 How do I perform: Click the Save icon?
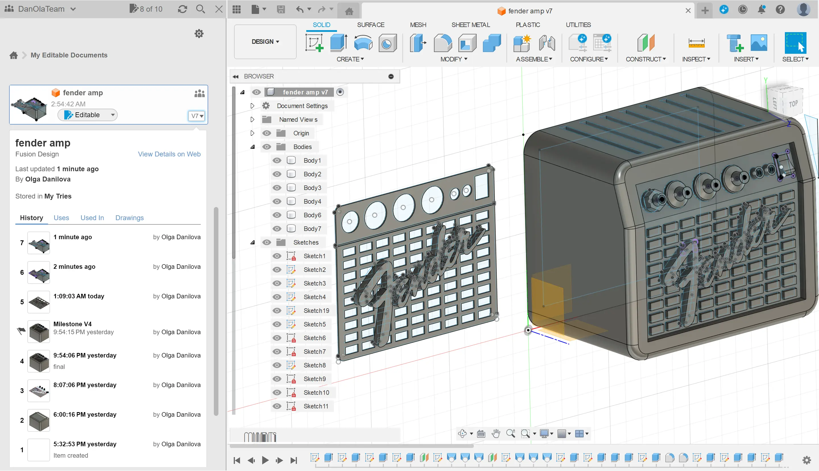(x=281, y=9)
